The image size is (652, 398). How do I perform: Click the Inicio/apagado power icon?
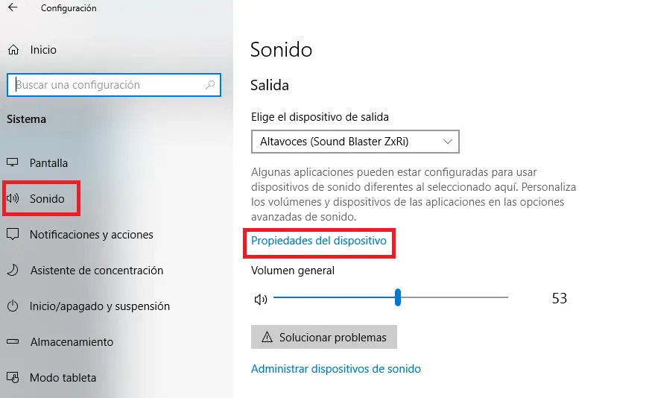(x=13, y=306)
